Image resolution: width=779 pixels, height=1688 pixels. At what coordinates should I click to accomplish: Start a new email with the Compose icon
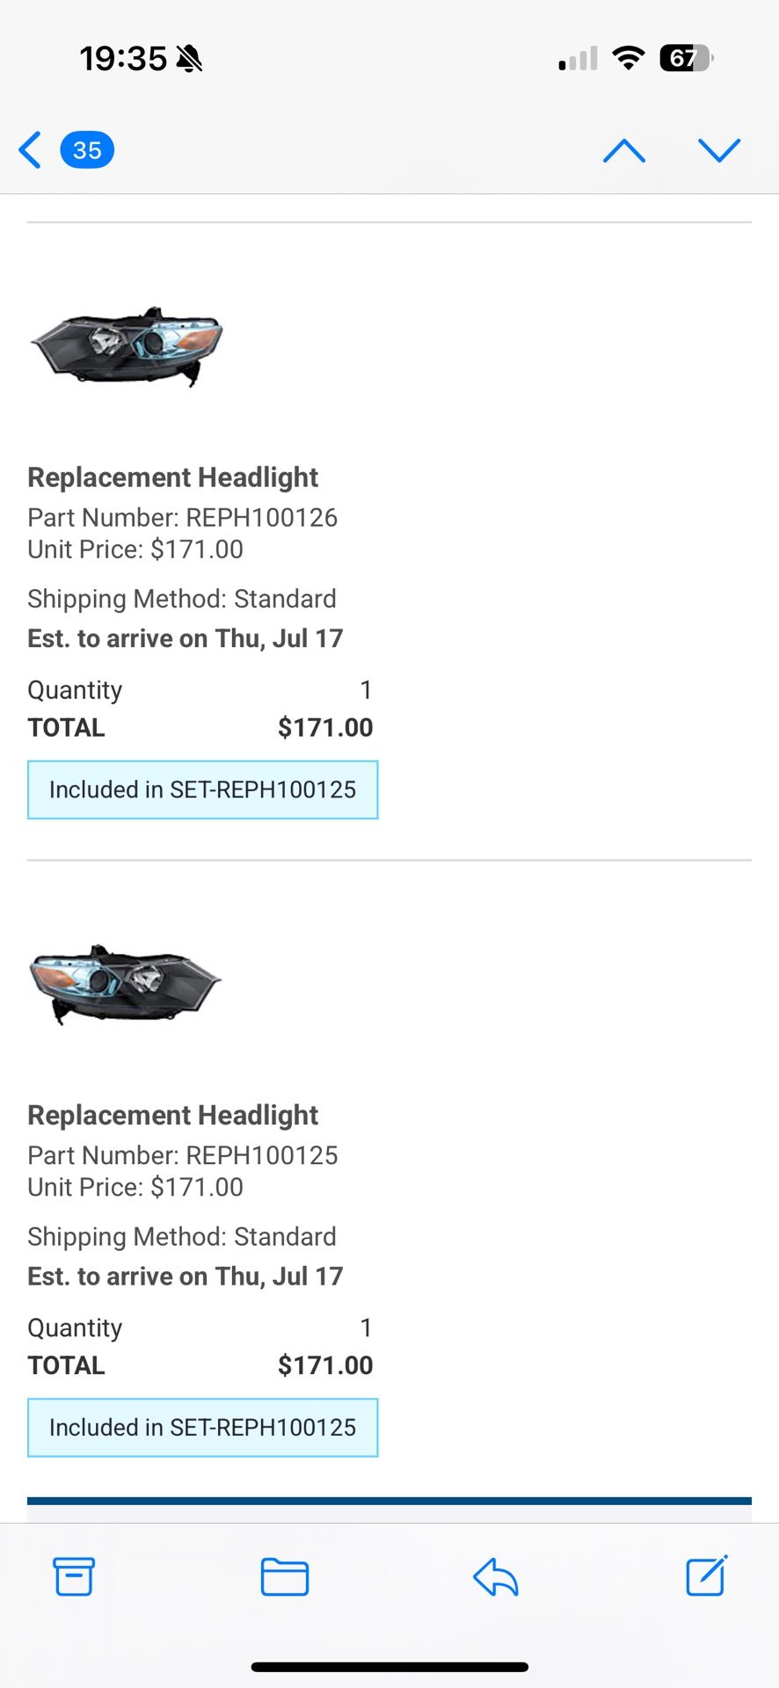705,1577
